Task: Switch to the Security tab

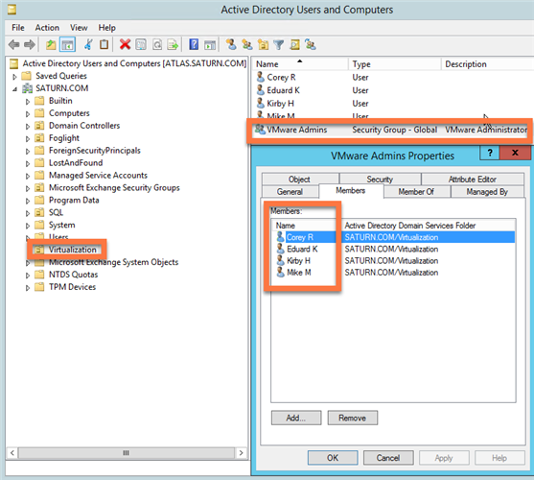Action: point(380,179)
